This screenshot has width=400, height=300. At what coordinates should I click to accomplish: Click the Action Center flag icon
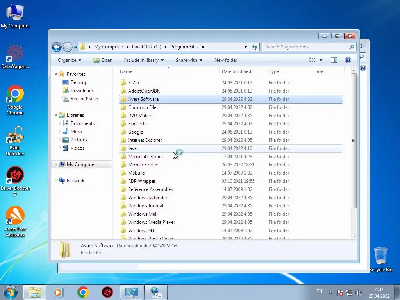click(339, 293)
